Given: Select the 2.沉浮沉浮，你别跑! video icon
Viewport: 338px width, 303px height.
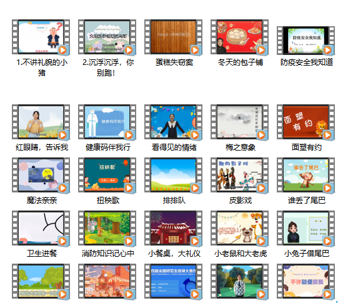Looking at the screenshot, I should (107, 37).
